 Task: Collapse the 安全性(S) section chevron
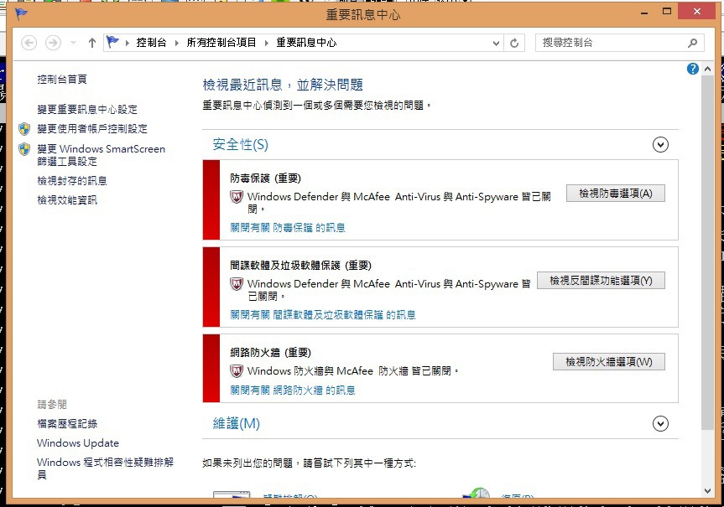(660, 145)
